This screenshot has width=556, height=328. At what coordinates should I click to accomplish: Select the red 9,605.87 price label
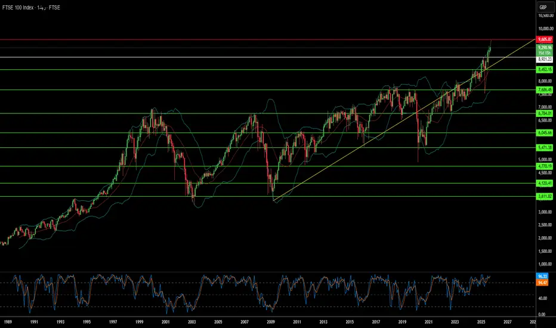click(x=545, y=39)
